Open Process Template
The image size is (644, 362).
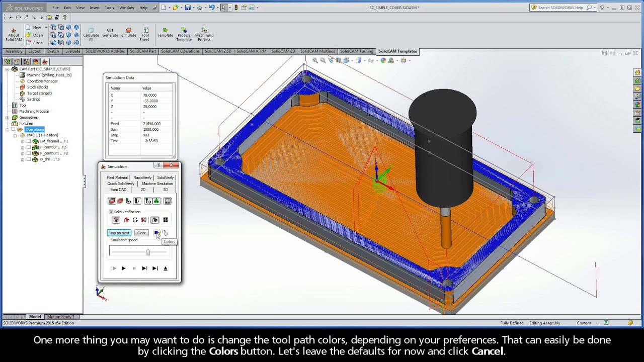tap(184, 34)
